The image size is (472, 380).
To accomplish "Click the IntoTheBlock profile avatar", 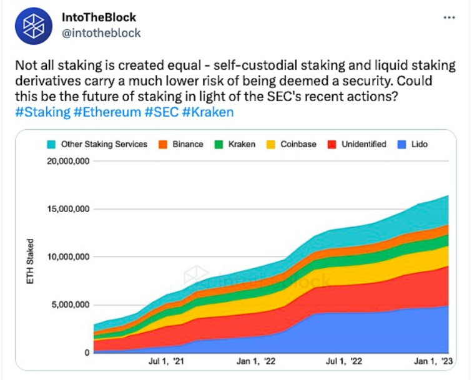I will pos(35,26).
